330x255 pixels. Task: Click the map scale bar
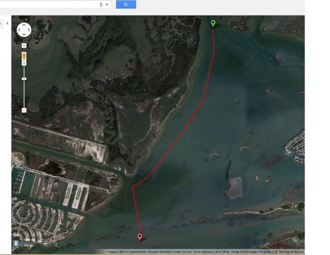point(39,243)
